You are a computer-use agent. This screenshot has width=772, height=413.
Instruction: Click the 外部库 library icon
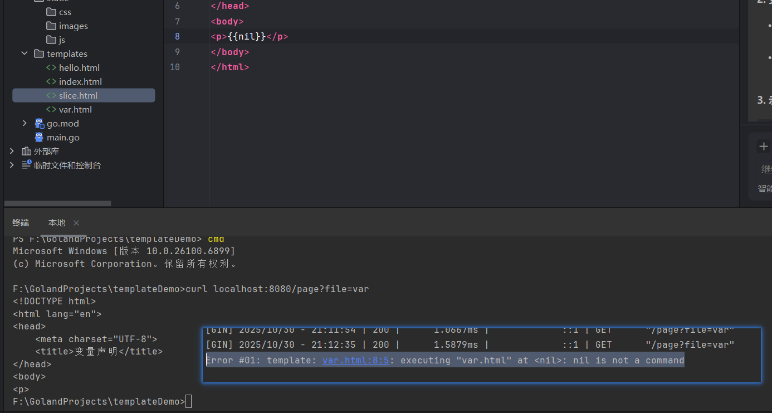coord(26,151)
